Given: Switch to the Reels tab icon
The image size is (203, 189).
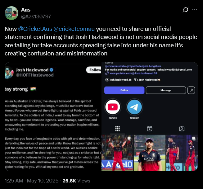Looking at the screenshot, I should [150, 129].
